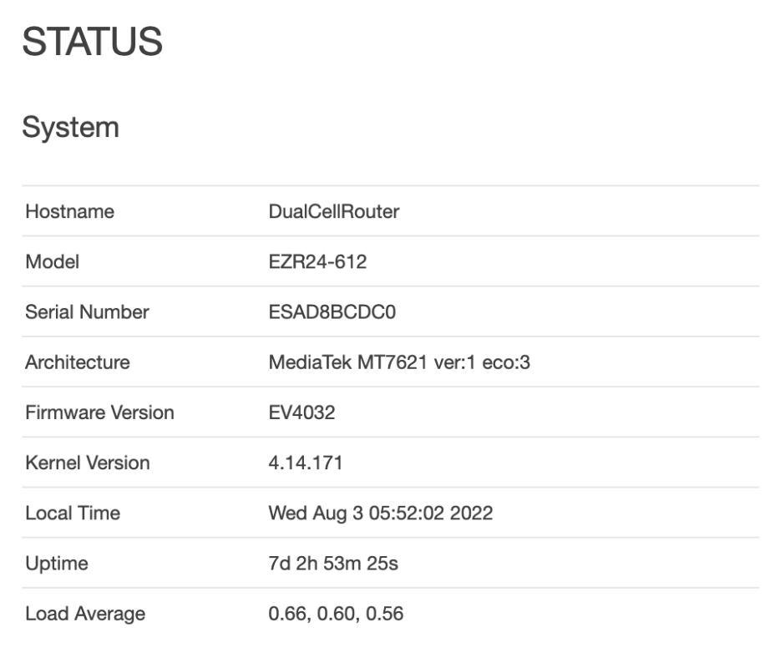Image resolution: width=770 pixels, height=668 pixels.
Task: Select the EZR24-612 model value
Action: (x=317, y=261)
